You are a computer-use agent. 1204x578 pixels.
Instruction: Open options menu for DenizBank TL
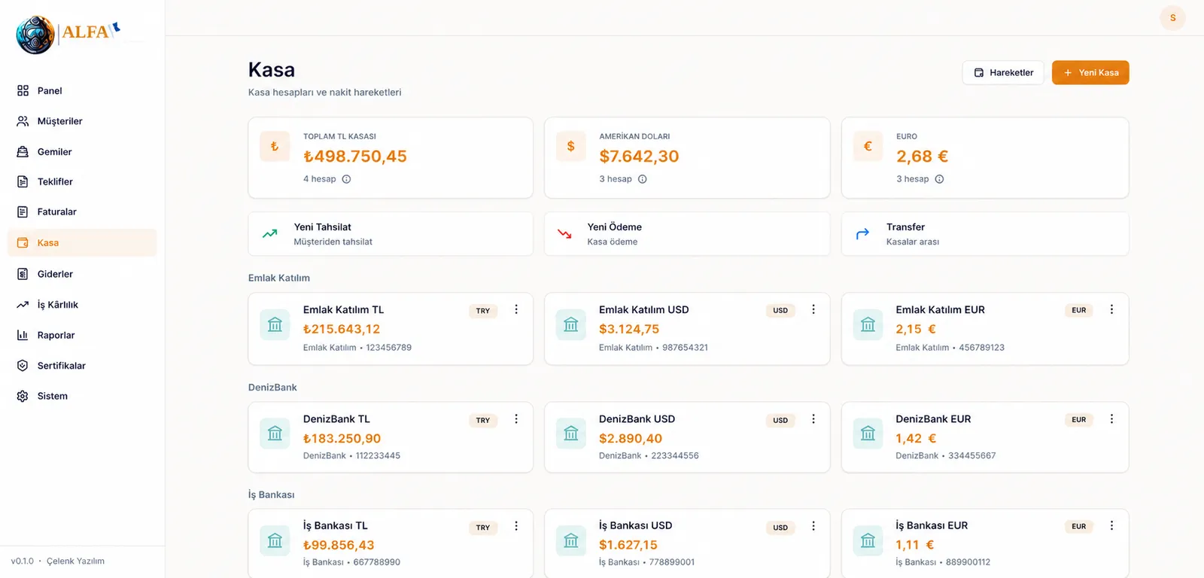[x=516, y=419]
